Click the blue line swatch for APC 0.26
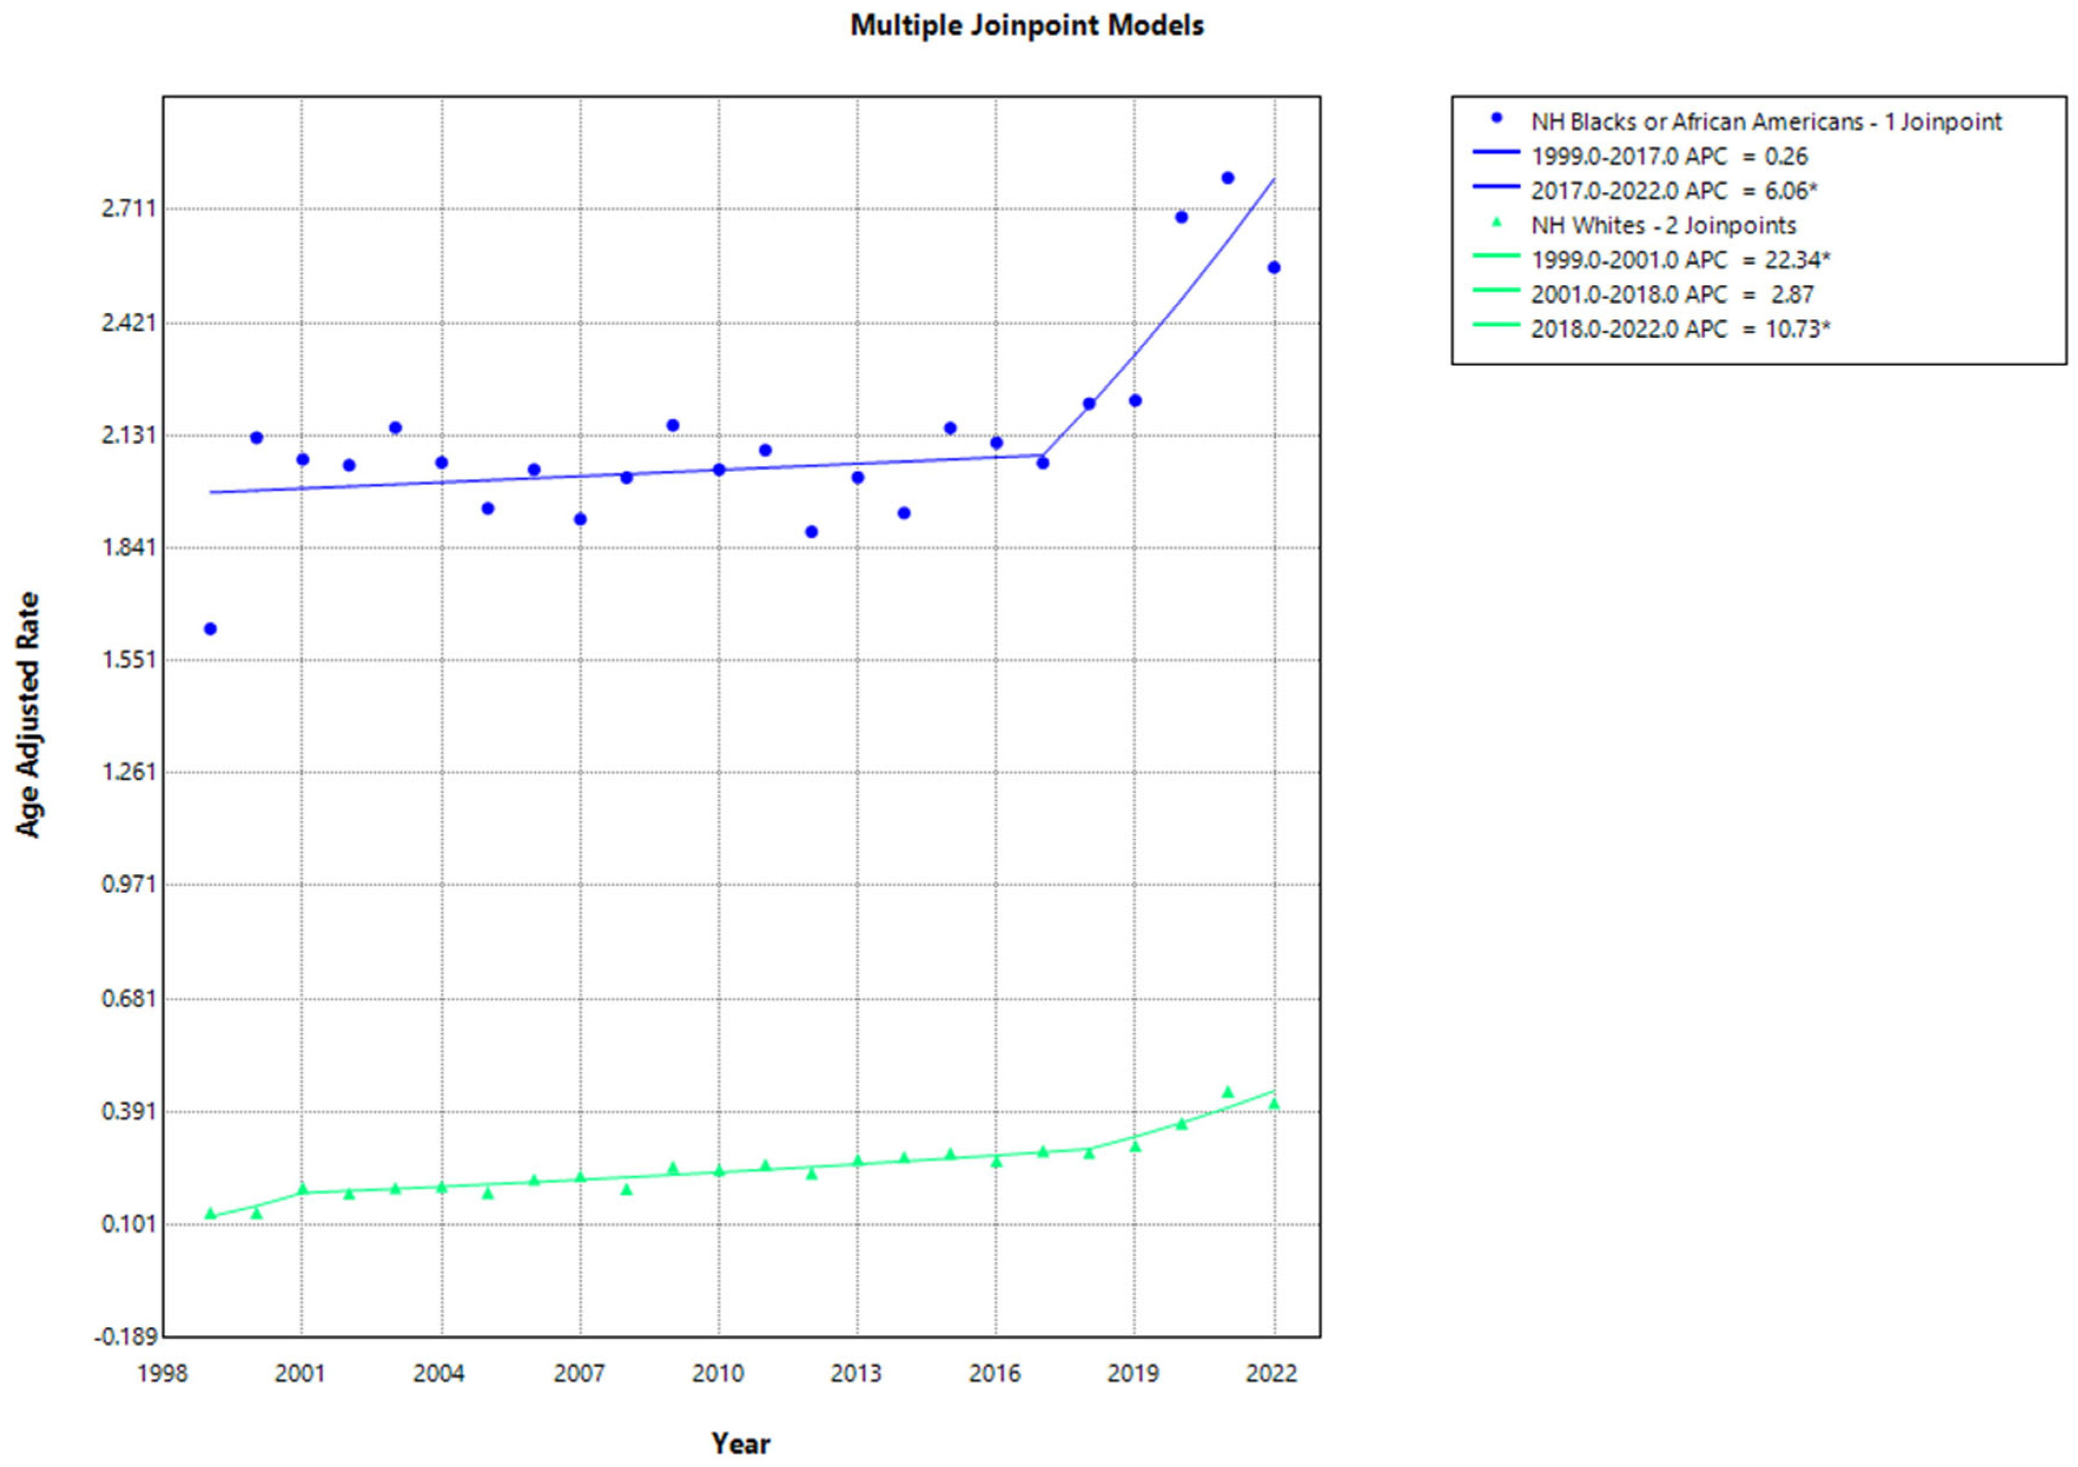Image resolution: width=2078 pixels, height=1467 pixels. [1496, 153]
